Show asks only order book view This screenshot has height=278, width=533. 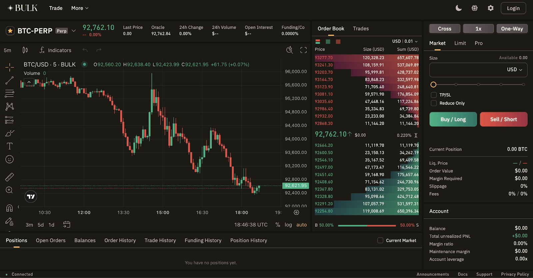tap(338, 42)
